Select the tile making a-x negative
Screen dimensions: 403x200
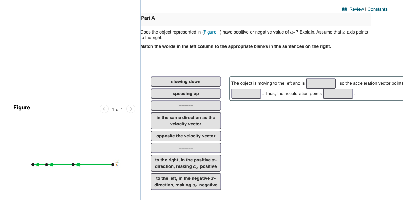[186, 182]
